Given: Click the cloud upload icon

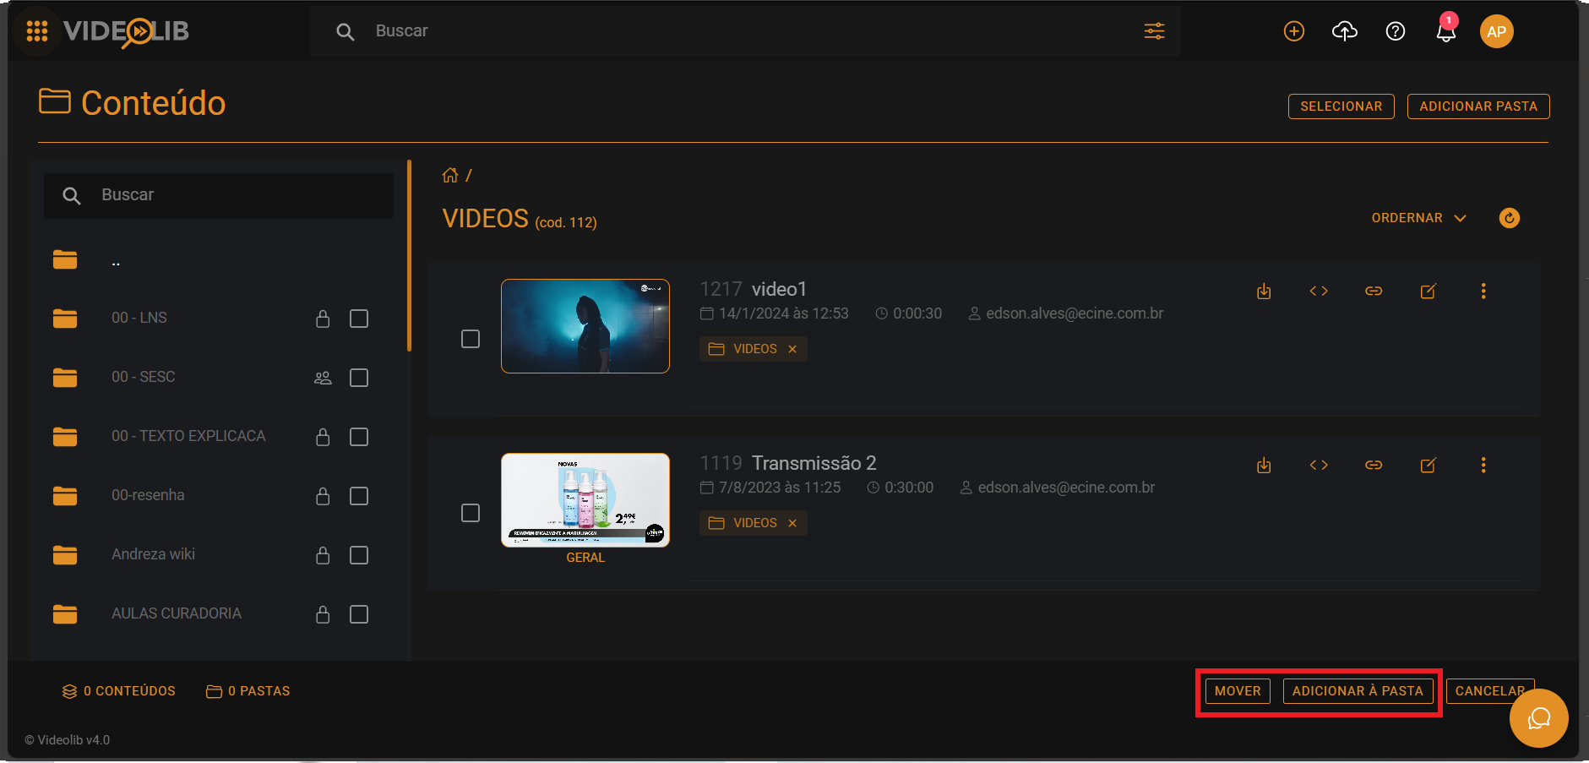Looking at the screenshot, I should pos(1345,31).
